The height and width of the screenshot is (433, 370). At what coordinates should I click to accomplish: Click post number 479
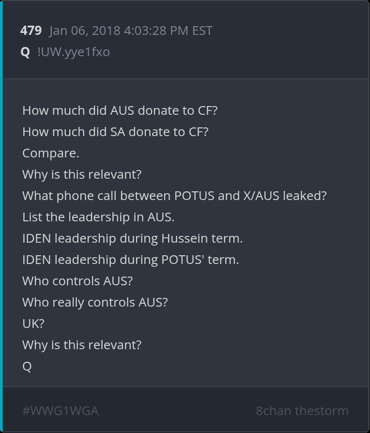(x=31, y=31)
